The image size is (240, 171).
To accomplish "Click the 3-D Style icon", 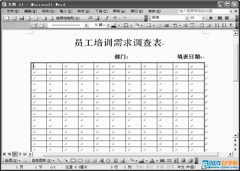I will click(191, 160).
